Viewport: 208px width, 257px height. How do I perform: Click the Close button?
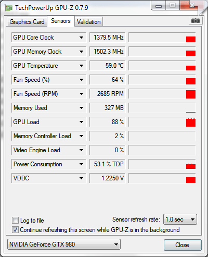tap(183, 245)
